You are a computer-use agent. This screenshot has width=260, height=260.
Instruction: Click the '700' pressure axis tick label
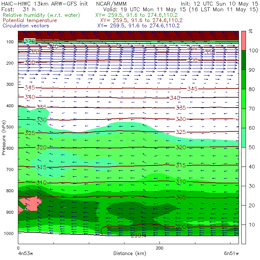click(10, 170)
